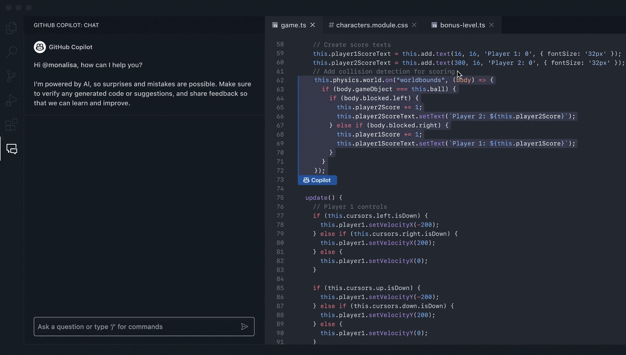This screenshot has height=355, width=626.
Task: Click 'setVelocityX(-200)' on line 78
Action: [x=402, y=225]
